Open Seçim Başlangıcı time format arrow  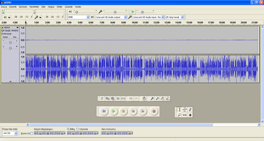pyautogui.click(x=65, y=133)
